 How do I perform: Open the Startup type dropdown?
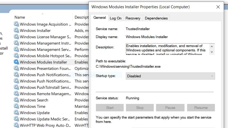tap(170, 76)
